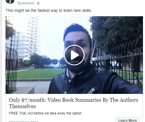The height and width of the screenshot is (122, 145).
Task: Click the globe public audience icon
Action: [39, 3]
